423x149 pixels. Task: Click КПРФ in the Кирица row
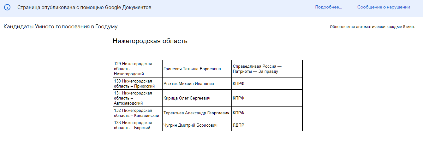point(239,98)
